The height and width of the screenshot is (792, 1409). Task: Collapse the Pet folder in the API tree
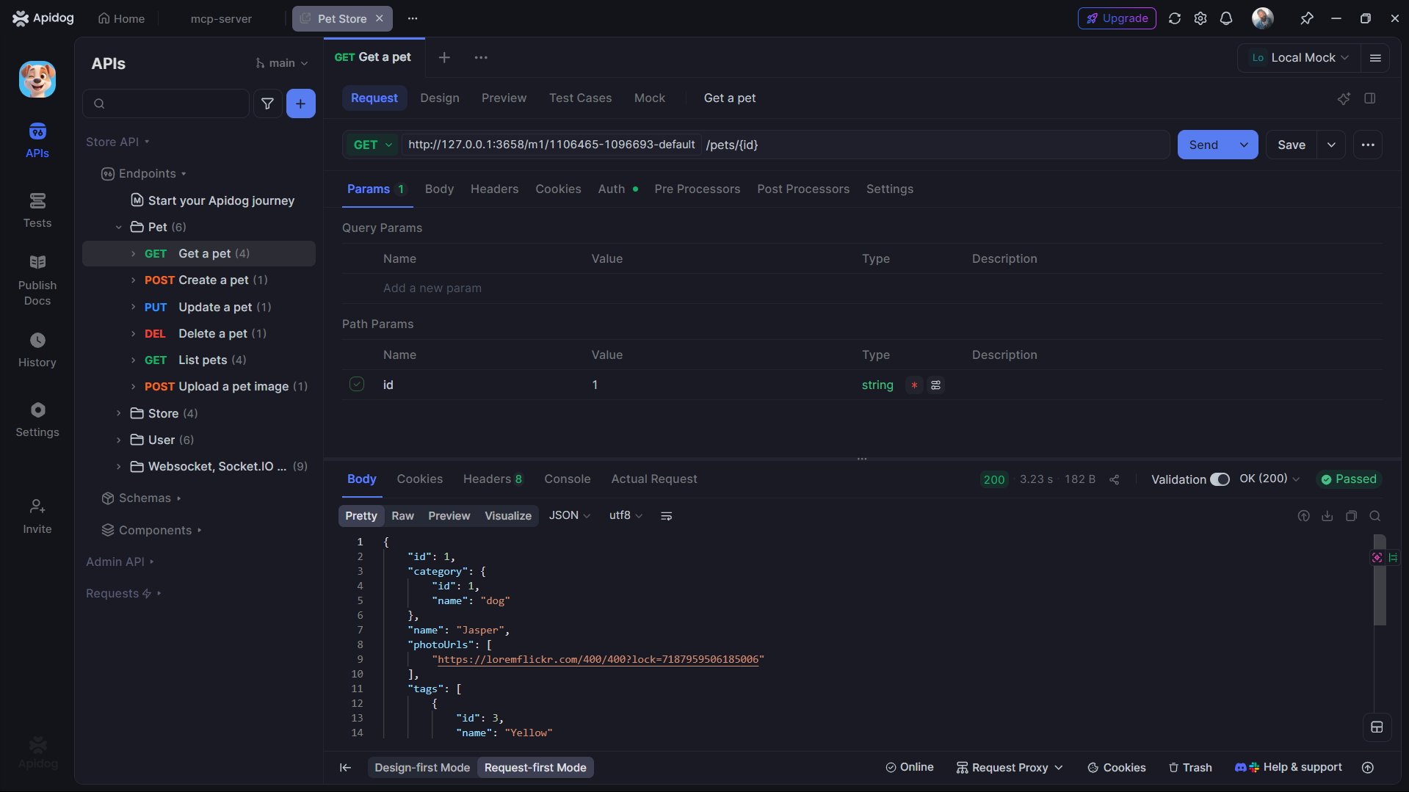point(119,227)
